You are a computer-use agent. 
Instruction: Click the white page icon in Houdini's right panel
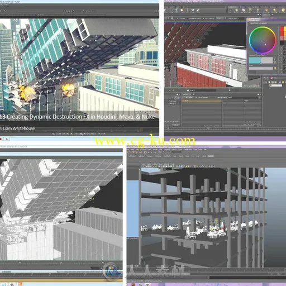click(x=269, y=82)
